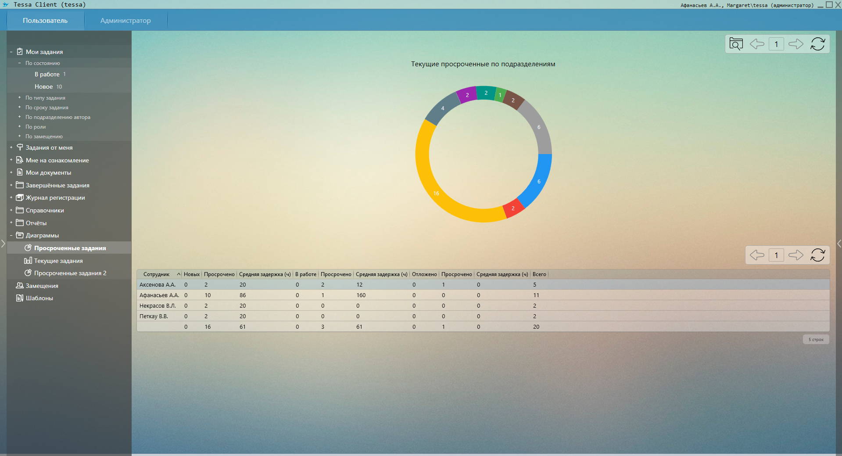Click the previous page arrow above table
This screenshot has height=456, width=842.
[x=757, y=255]
